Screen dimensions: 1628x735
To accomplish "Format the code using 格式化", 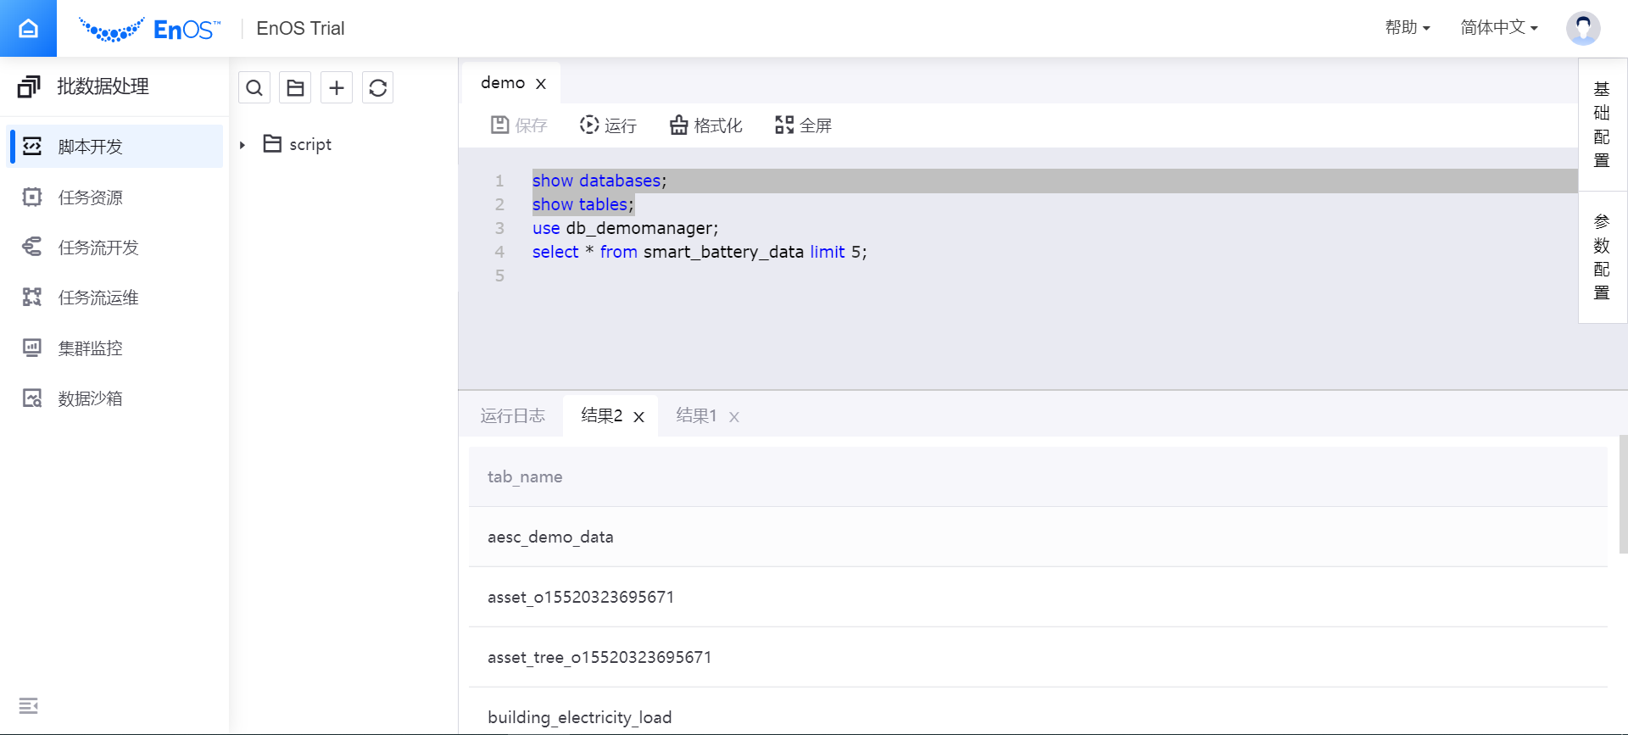I will coord(705,125).
